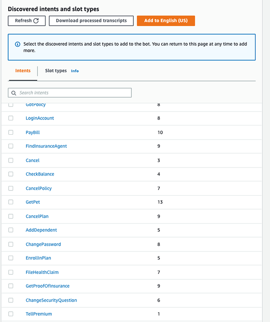Enable the TellPremium checkbox
Image resolution: width=270 pixels, height=322 pixels.
(11, 314)
